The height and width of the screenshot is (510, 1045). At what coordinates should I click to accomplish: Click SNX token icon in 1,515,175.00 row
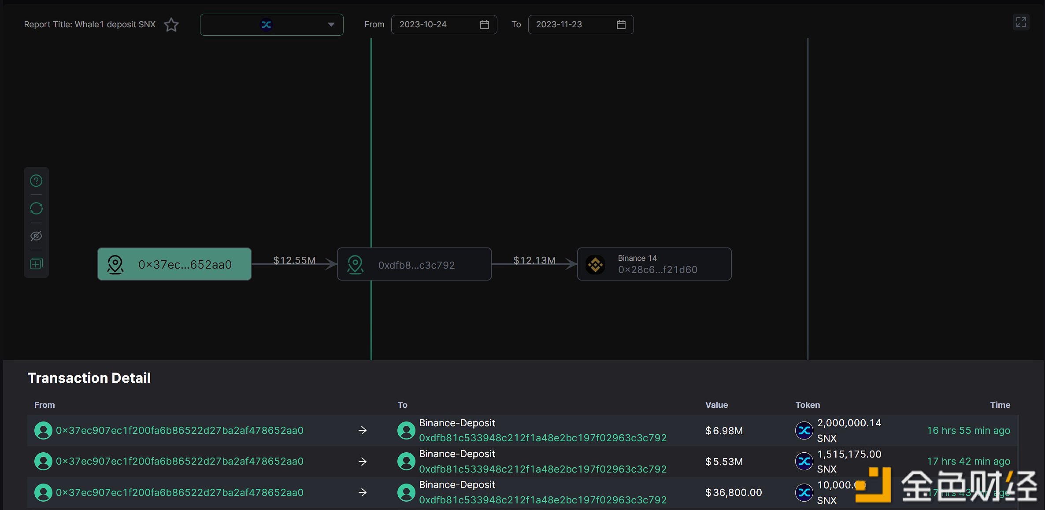click(x=804, y=461)
